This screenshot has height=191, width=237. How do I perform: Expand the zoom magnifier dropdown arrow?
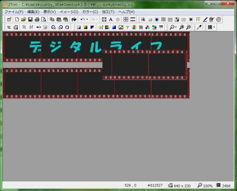(x=176, y=27)
